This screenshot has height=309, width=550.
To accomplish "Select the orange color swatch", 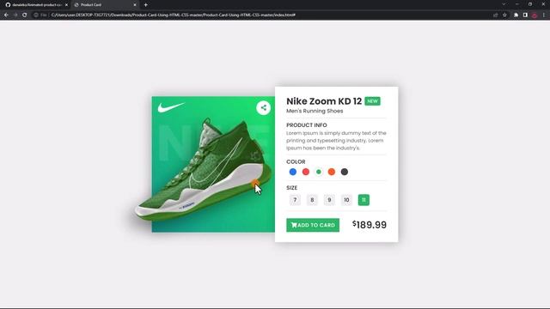I will pyautogui.click(x=332, y=172).
